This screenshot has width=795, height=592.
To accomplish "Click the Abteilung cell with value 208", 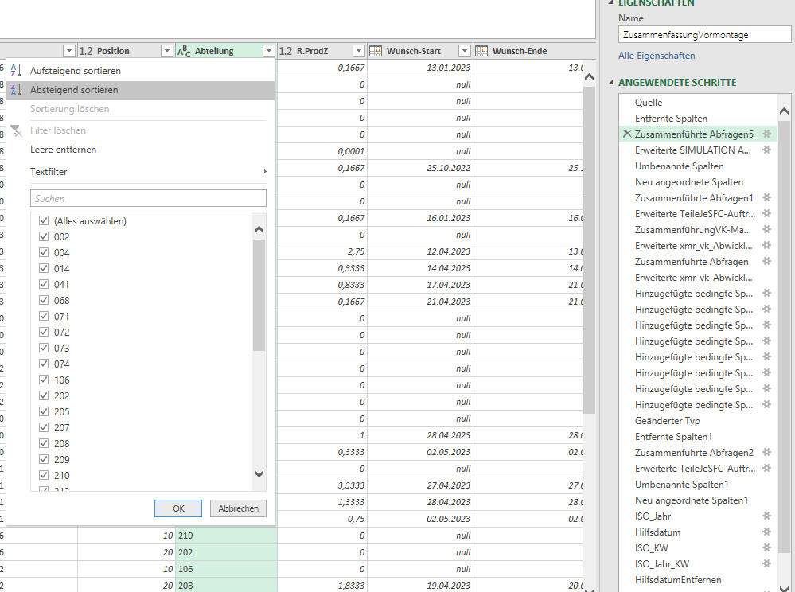I will tap(227, 586).
